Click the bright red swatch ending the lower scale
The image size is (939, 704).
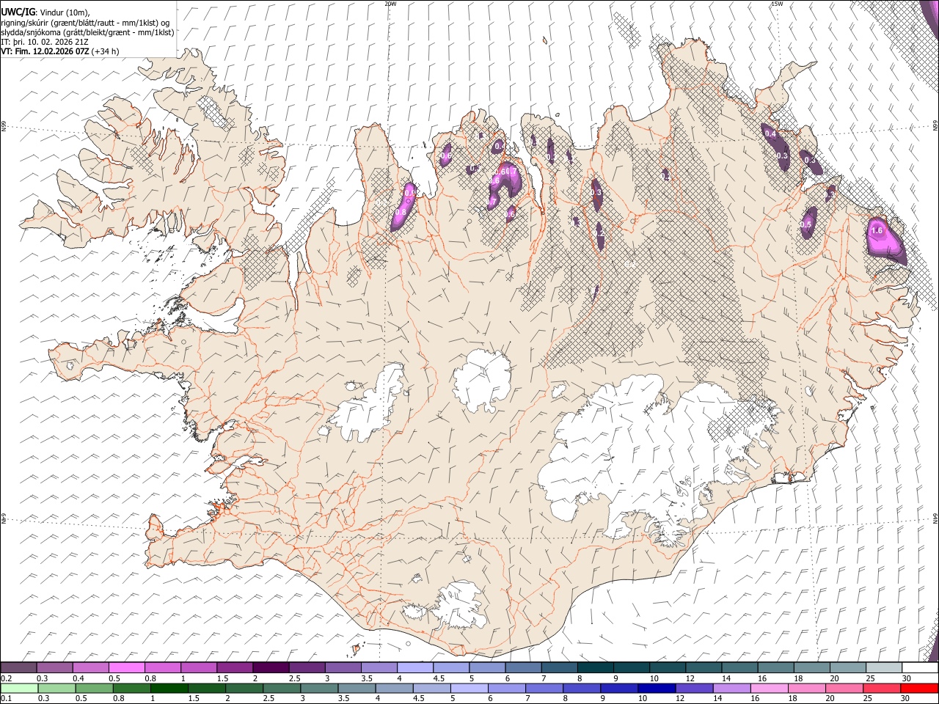(921, 689)
